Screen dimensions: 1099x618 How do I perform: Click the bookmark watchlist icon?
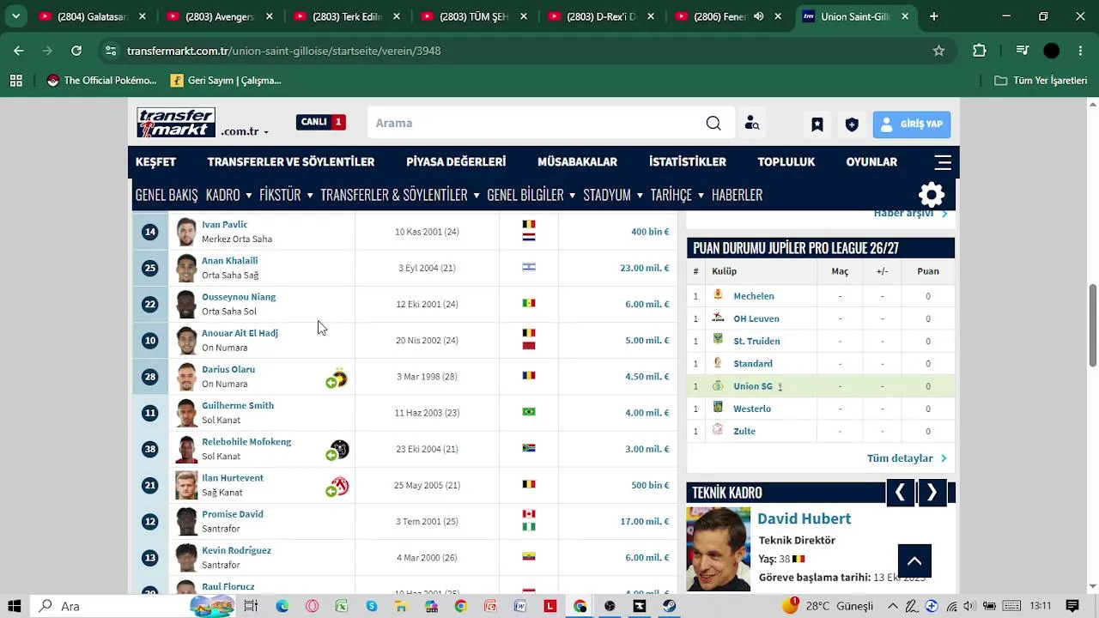(817, 124)
